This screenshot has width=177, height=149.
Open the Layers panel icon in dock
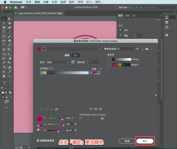point(167,22)
